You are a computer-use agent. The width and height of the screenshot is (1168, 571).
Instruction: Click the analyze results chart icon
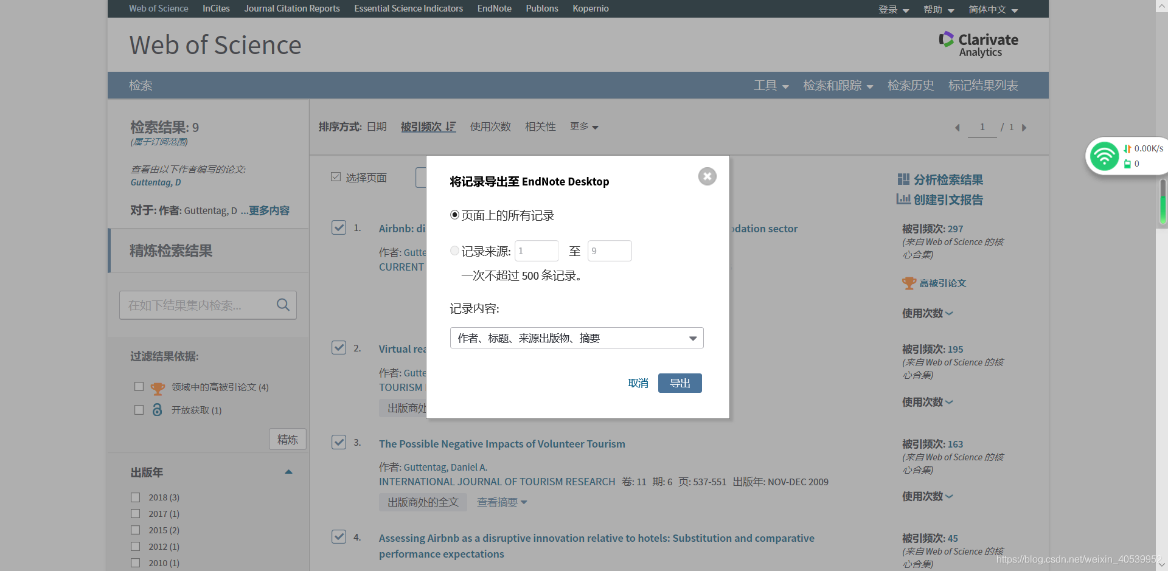pyautogui.click(x=903, y=179)
